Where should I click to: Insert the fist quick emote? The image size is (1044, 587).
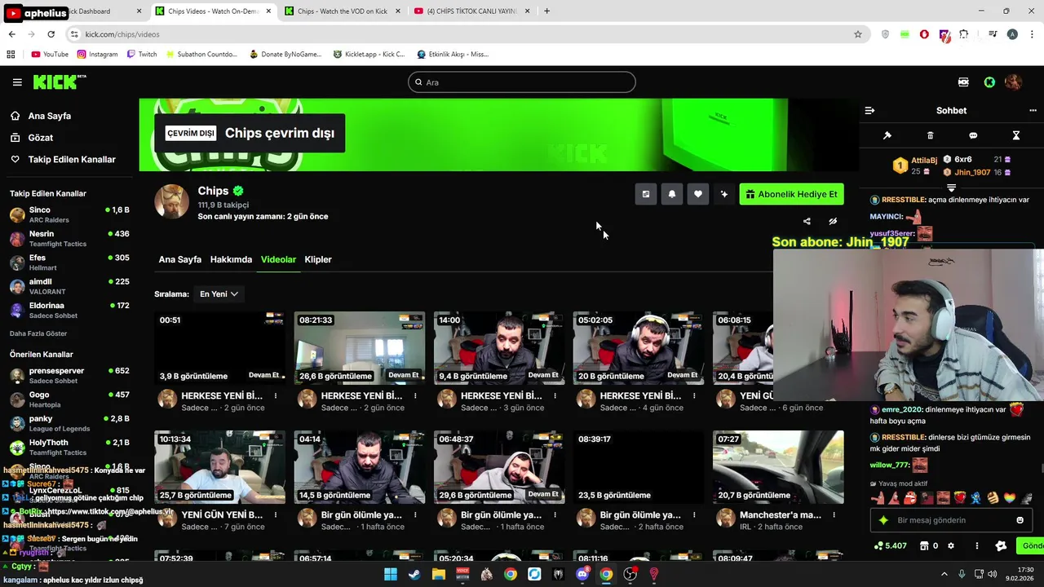(x=993, y=497)
